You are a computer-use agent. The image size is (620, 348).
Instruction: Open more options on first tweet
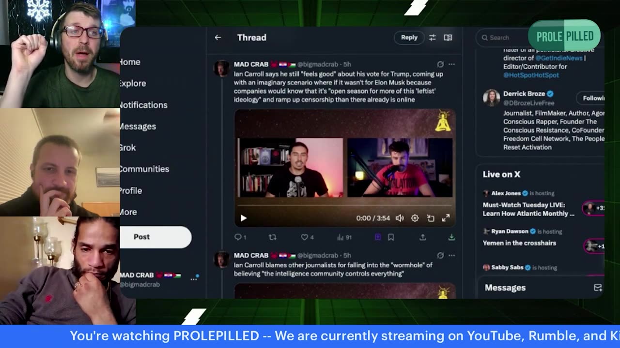[x=451, y=64]
